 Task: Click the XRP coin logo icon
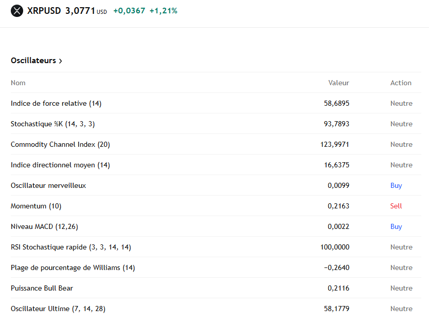click(17, 10)
